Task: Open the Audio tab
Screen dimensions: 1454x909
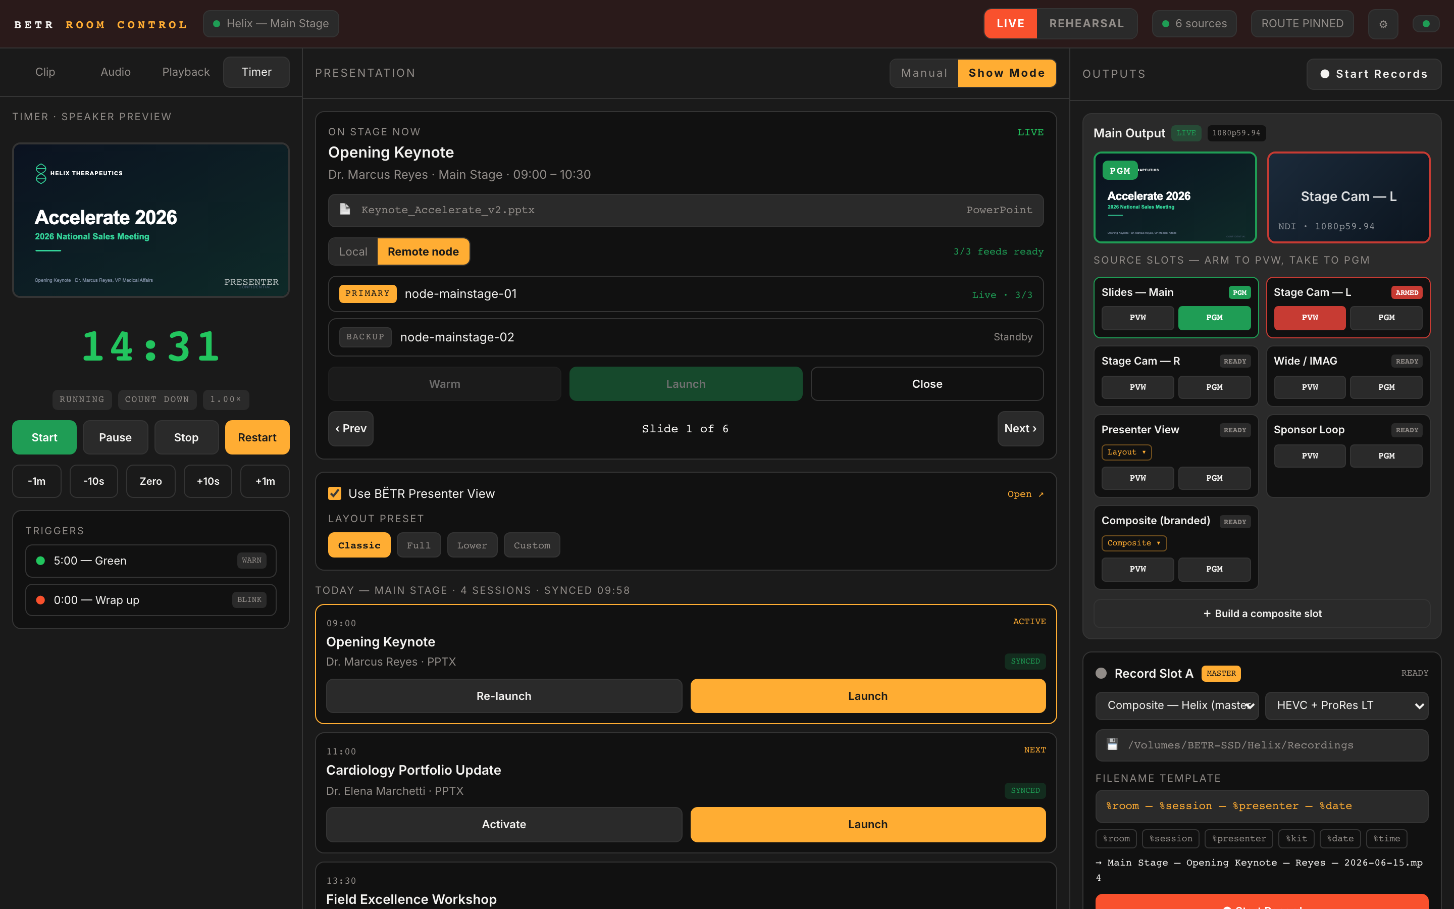Action: click(115, 72)
